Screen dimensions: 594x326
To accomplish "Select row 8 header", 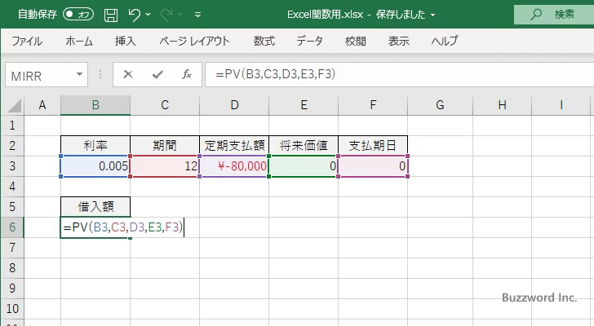I will [x=12, y=268].
